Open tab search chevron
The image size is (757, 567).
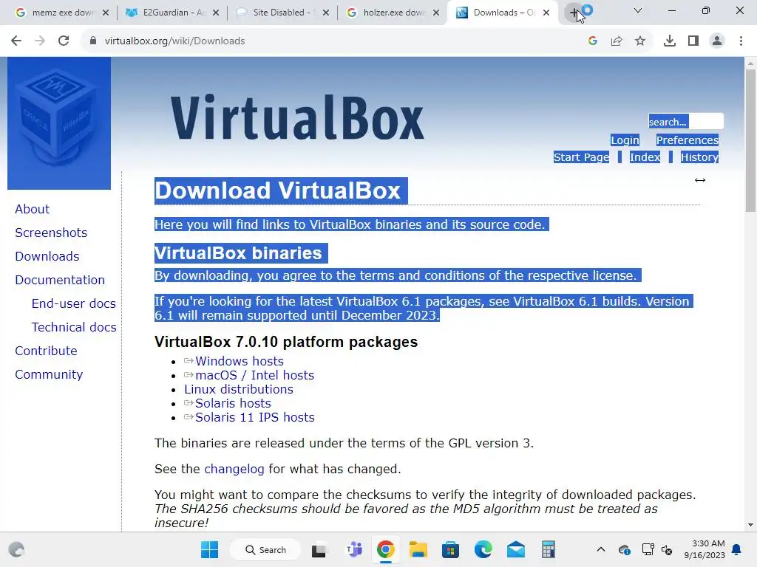click(x=638, y=10)
